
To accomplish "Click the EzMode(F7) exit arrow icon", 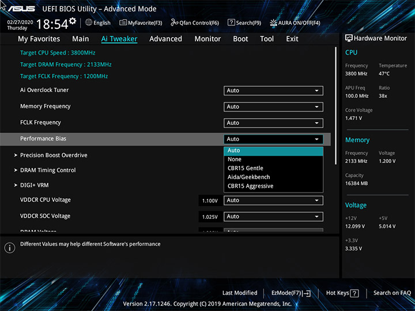I will click(307, 293).
